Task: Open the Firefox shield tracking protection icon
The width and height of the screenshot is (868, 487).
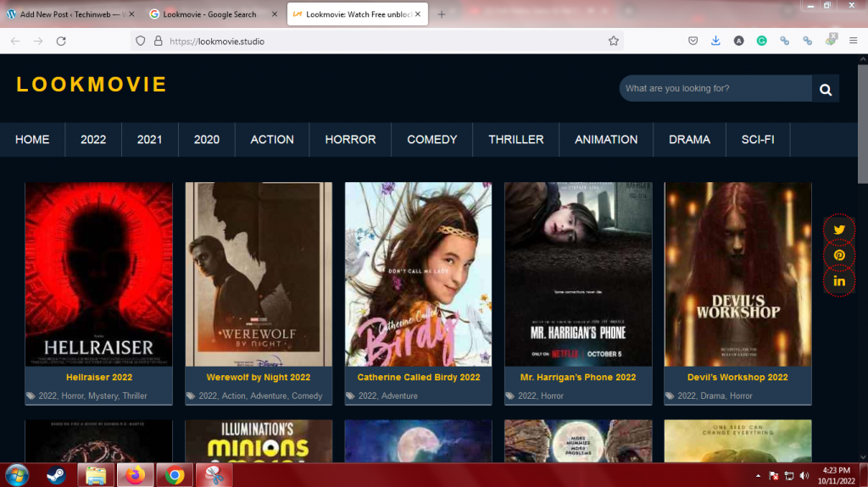Action: 141,41
